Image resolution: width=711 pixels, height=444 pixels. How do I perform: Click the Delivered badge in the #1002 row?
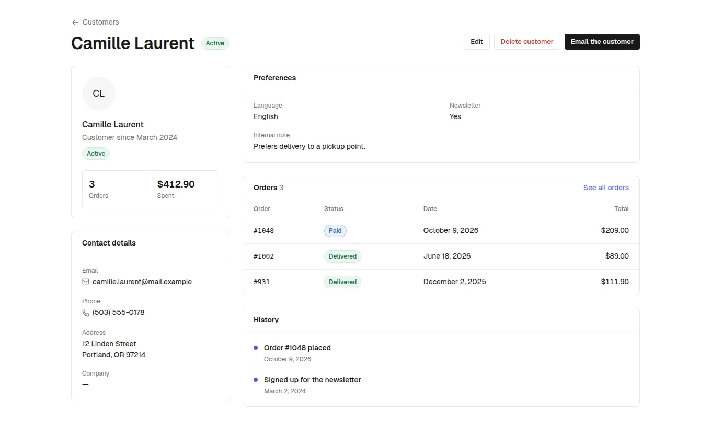[342, 256]
